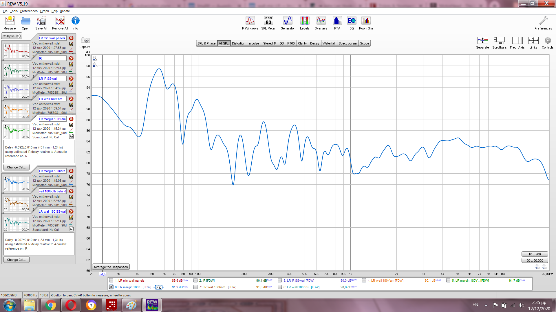Open the 1/12 smoothing selector

pyautogui.click(x=159, y=287)
